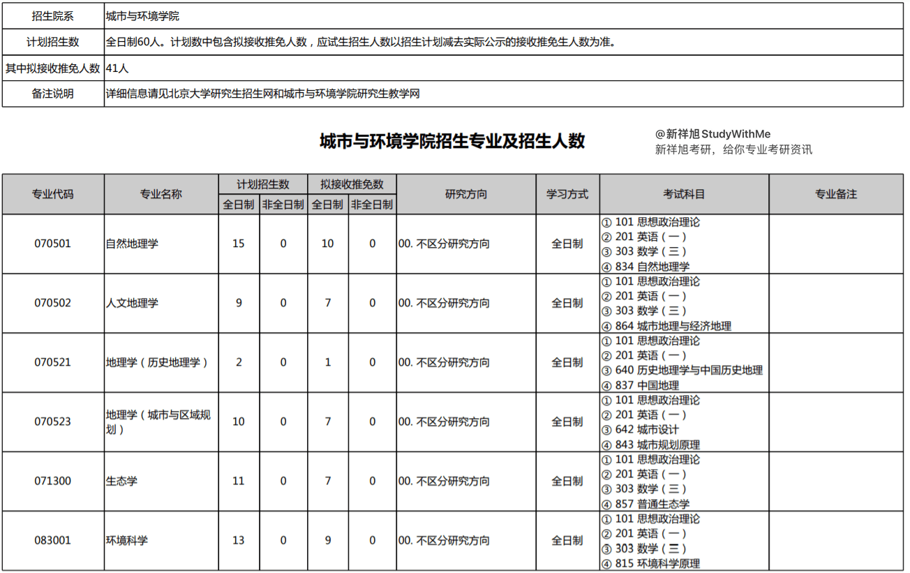The width and height of the screenshot is (910, 573).
Task: Select the 研究方向 column header
Action: 466,194
